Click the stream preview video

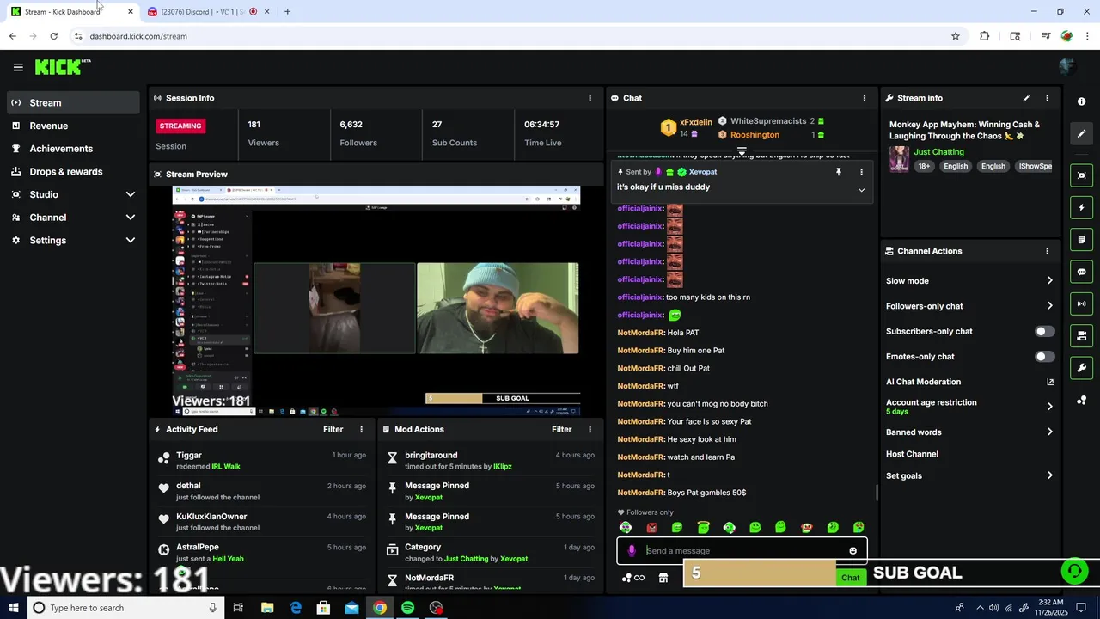pyautogui.click(x=376, y=301)
